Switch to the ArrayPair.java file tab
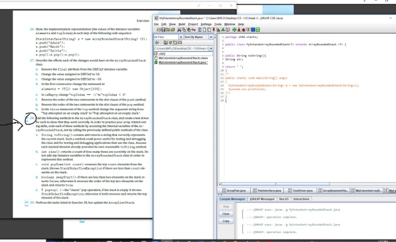The height and width of the screenshot is (242, 396). click(234, 191)
